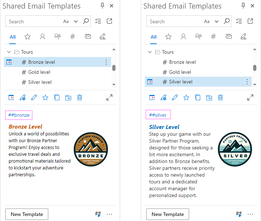Click New Template button in right pane

click(x=168, y=214)
